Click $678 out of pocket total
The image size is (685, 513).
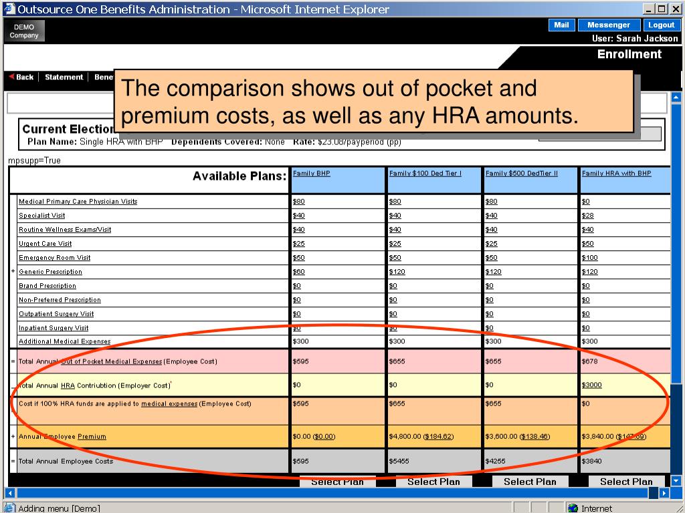pyautogui.click(x=589, y=361)
